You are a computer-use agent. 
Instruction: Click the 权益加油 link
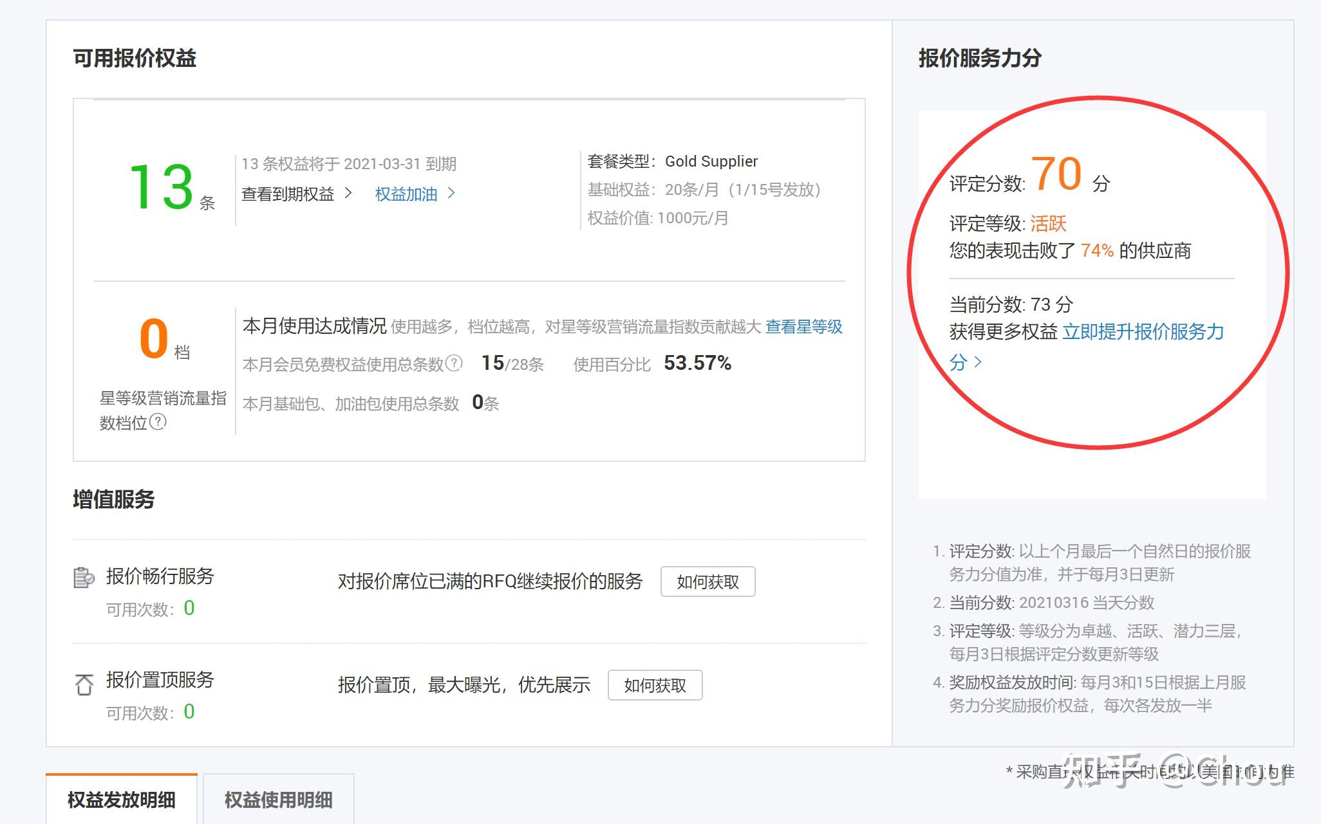click(x=406, y=194)
